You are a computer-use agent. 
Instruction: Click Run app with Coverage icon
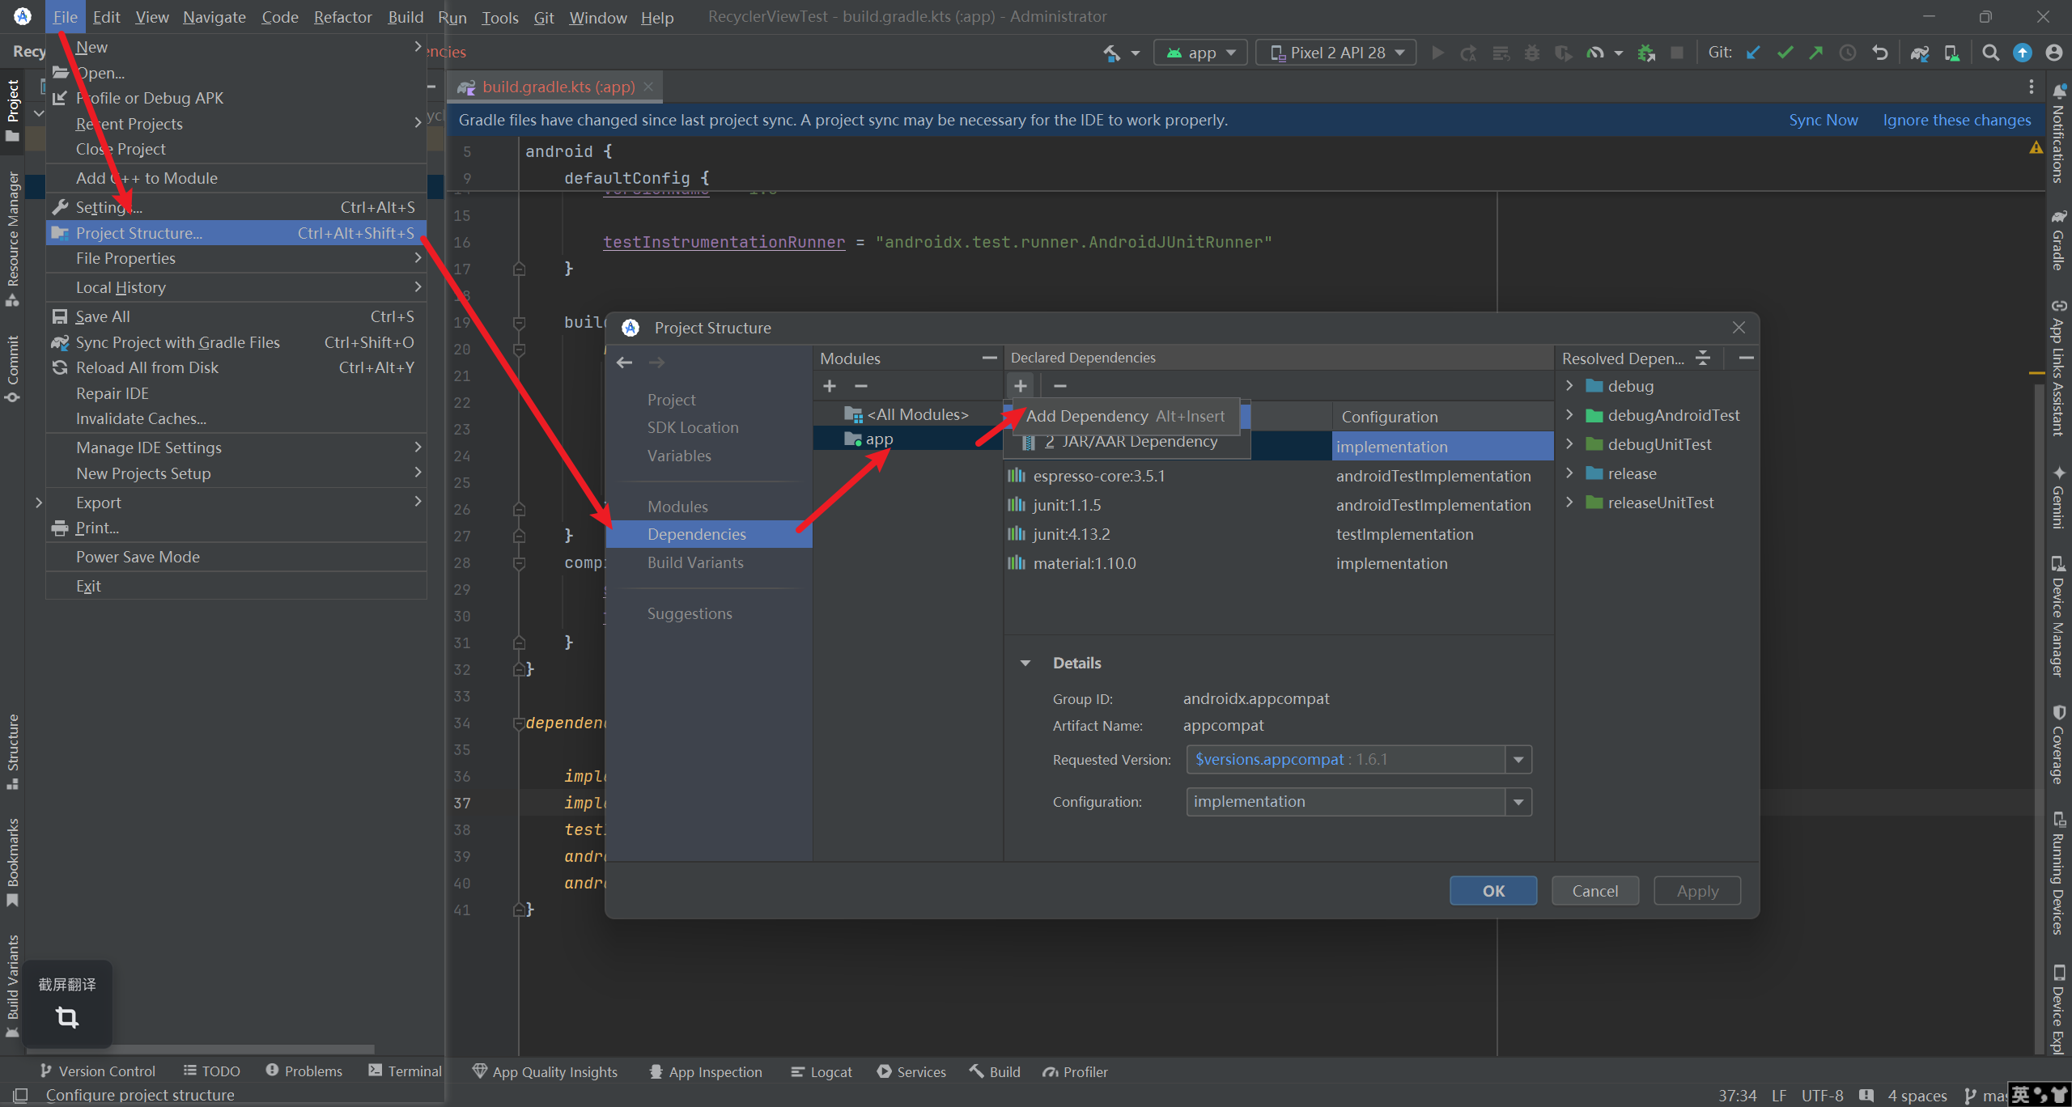coord(1564,53)
